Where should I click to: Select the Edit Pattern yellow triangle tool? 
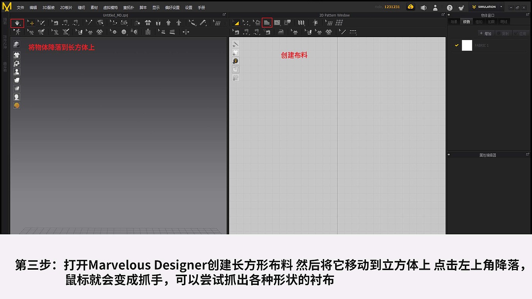pyautogui.click(x=236, y=23)
